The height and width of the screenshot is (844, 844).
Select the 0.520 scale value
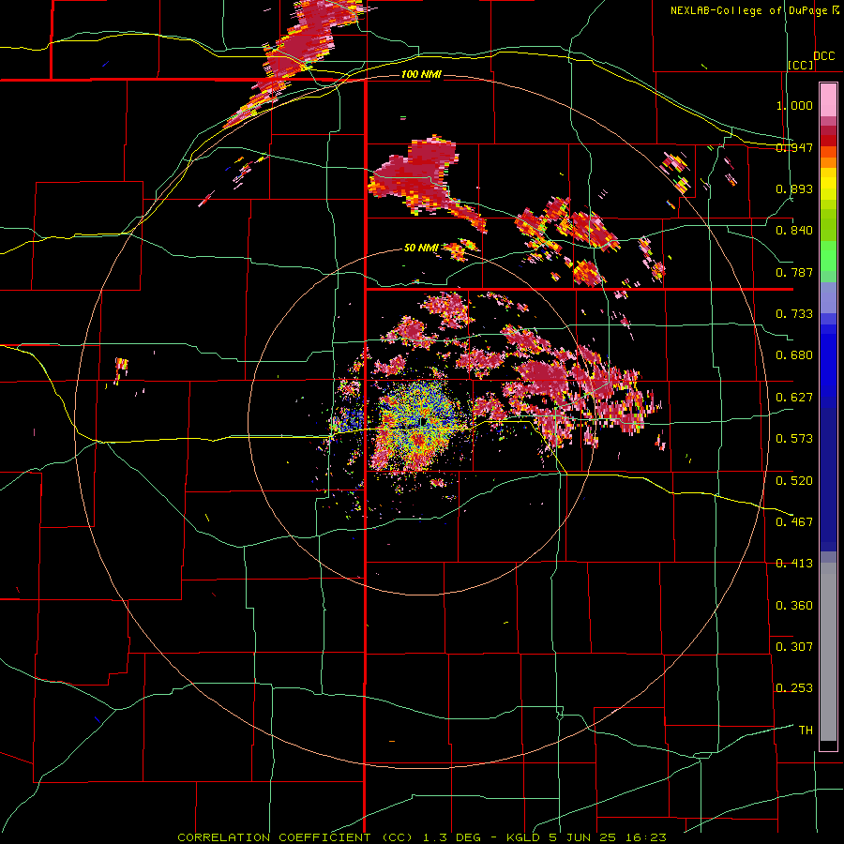794,481
